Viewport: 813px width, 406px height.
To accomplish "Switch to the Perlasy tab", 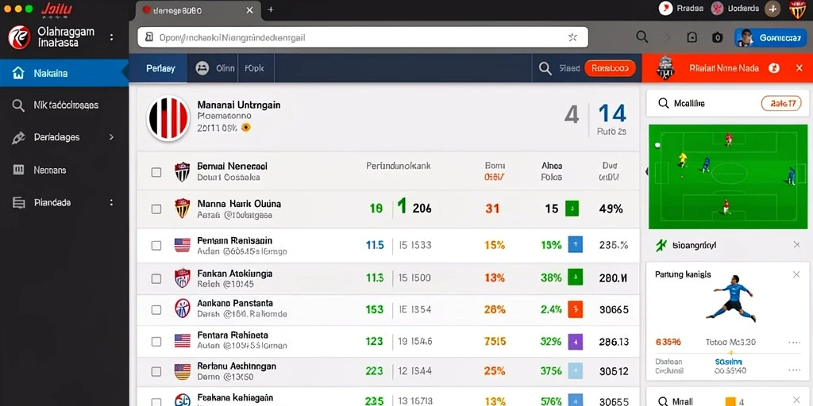I will 160,68.
